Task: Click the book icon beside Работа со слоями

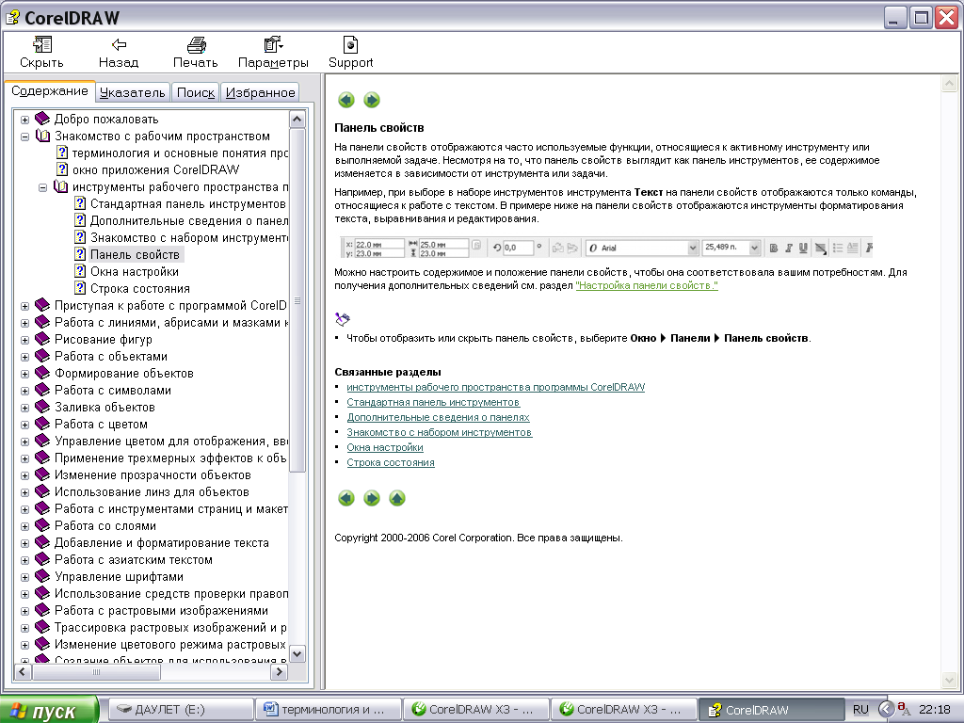Action: 42,525
